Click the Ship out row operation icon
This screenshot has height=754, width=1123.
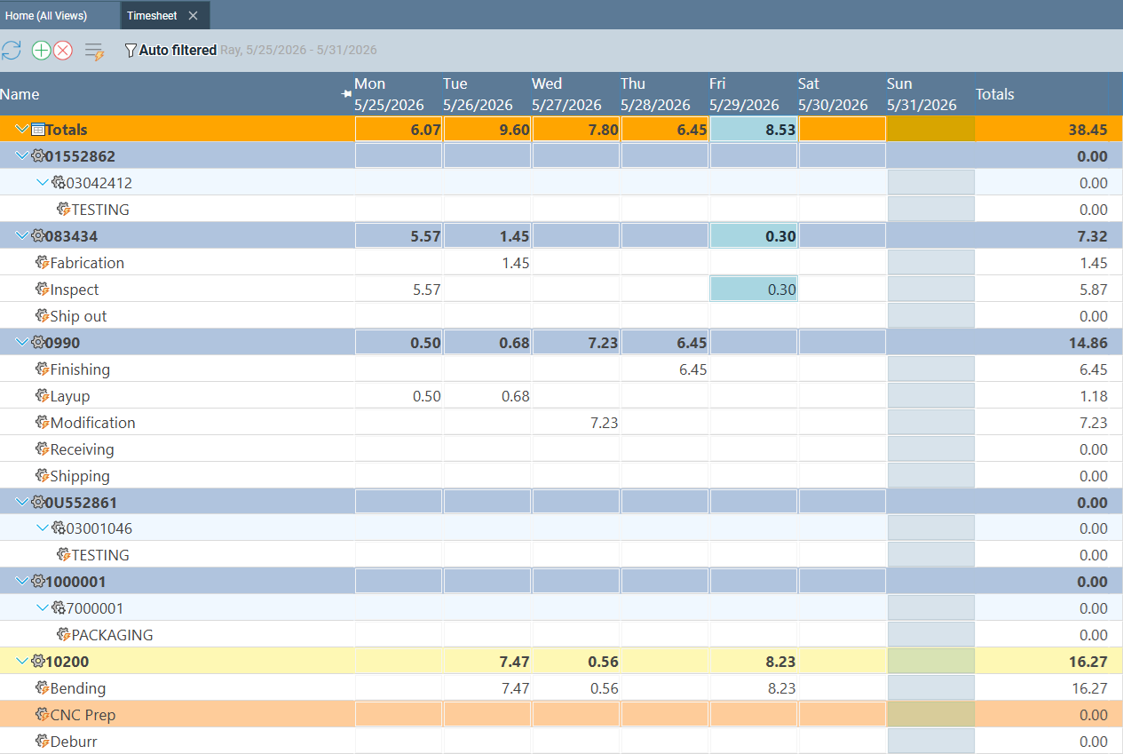coord(42,316)
